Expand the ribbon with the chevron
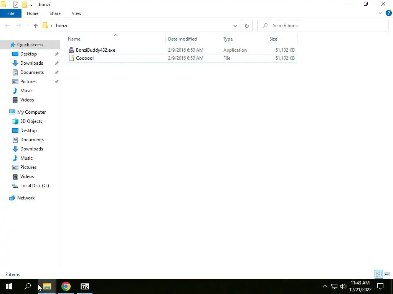The width and height of the screenshot is (393, 294). (x=380, y=13)
